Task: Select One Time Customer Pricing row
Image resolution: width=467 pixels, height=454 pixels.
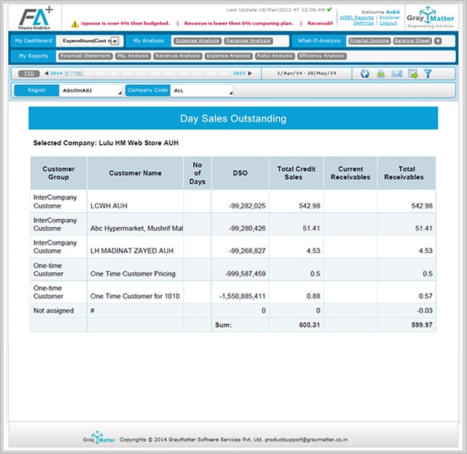Action: 233,270
